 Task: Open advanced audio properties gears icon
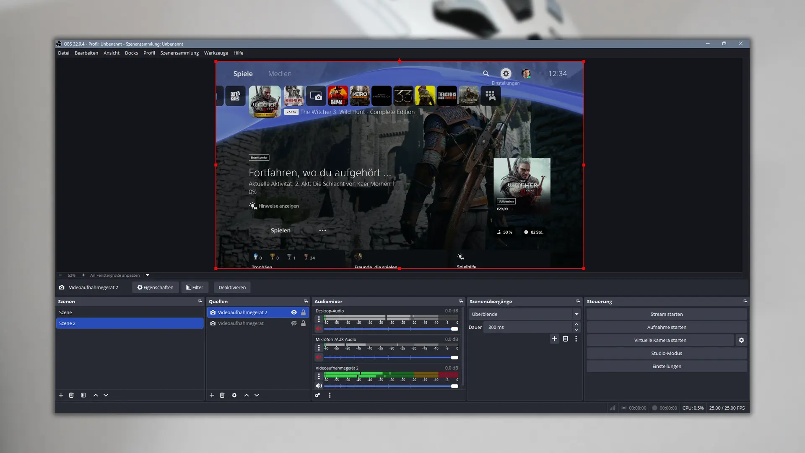pyautogui.click(x=318, y=395)
